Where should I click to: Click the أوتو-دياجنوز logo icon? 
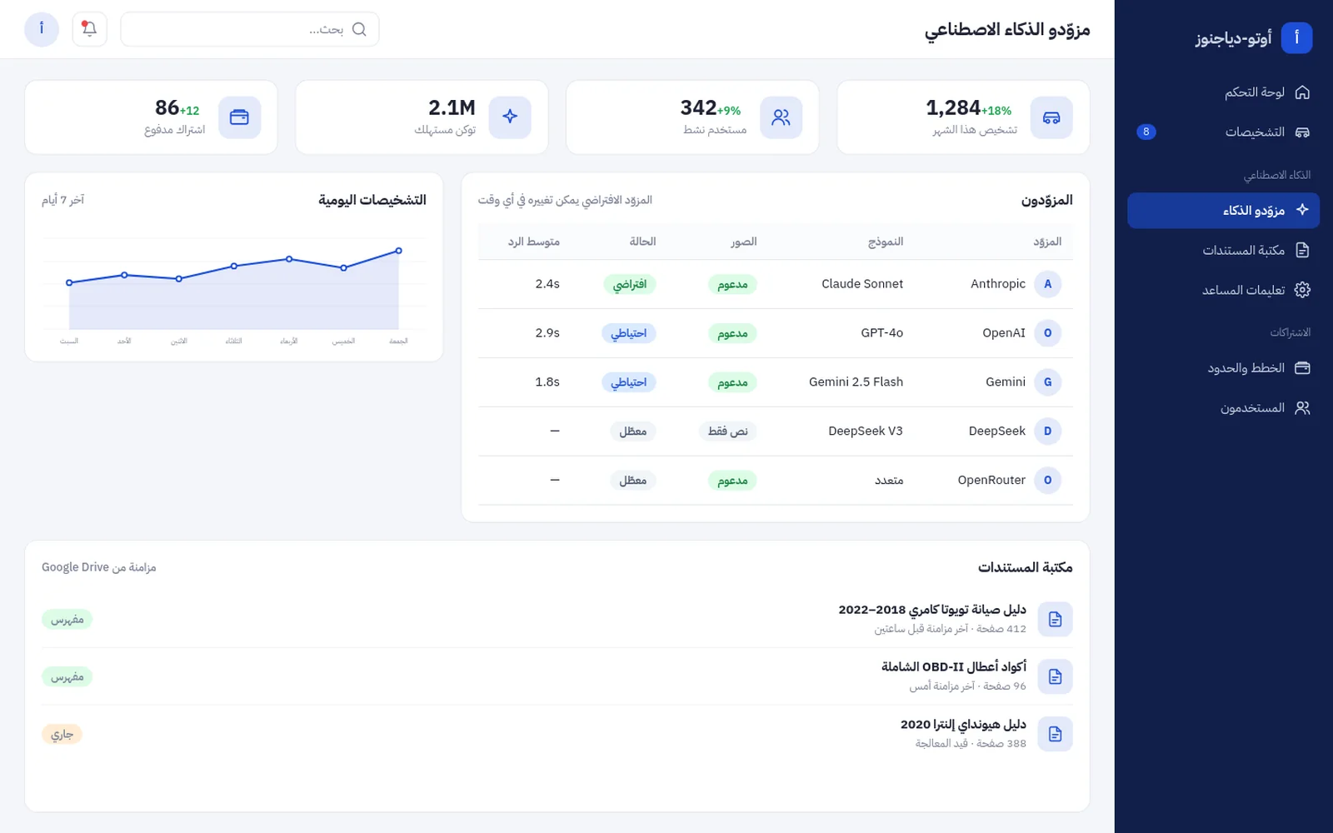pyautogui.click(x=1296, y=37)
